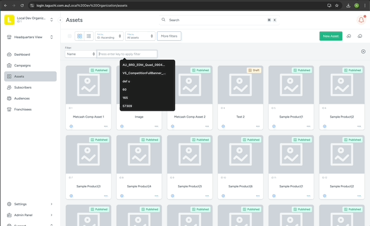Open Dashboard in sidebar
The width and height of the screenshot is (370, 226).
pos(30,54)
